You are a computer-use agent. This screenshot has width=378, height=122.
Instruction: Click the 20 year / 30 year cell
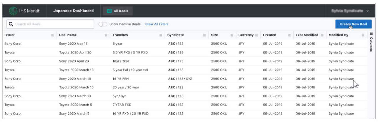click(126, 88)
